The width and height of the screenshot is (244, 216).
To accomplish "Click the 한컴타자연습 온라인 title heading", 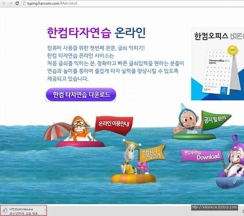I will pyautogui.click(x=96, y=33).
